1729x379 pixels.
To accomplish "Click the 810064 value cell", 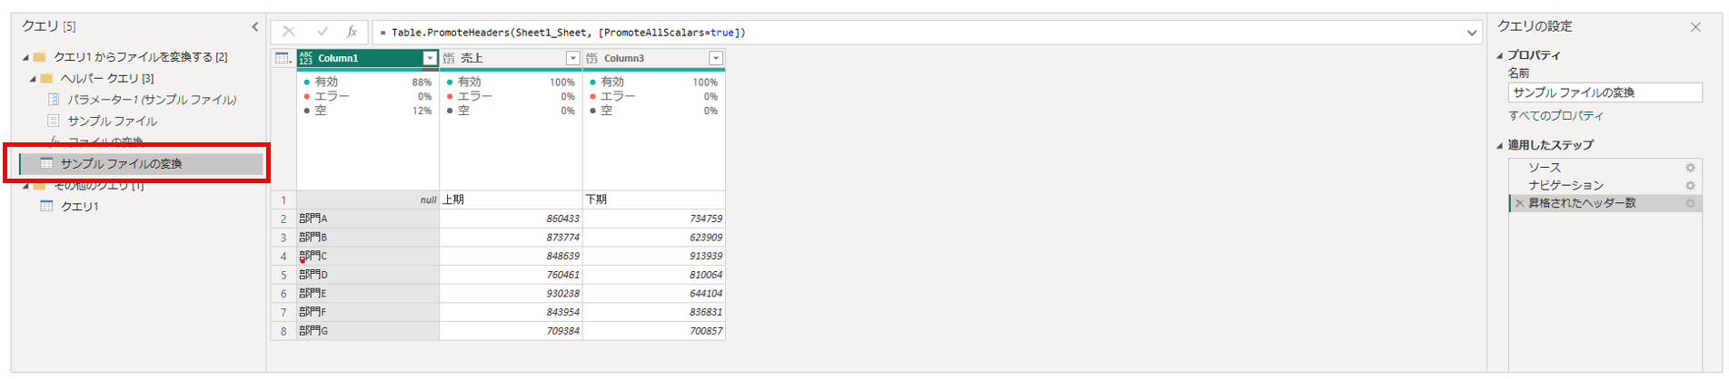I will (654, 275).
